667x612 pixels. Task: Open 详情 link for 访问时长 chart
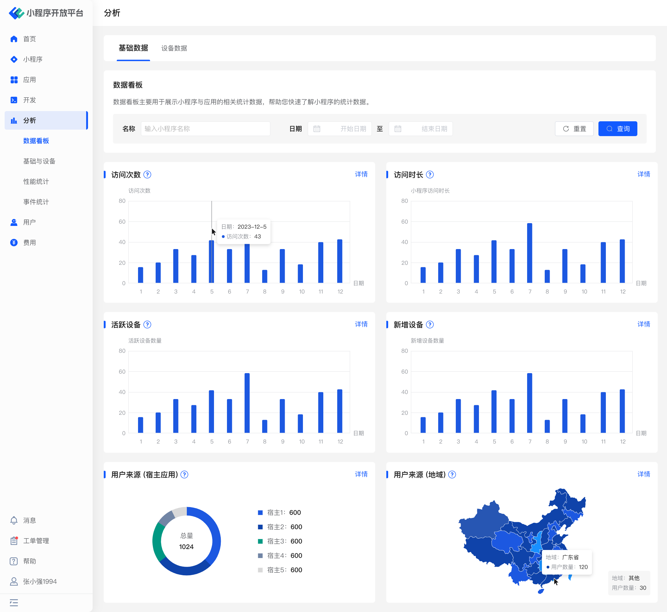(x=644, y=174)
